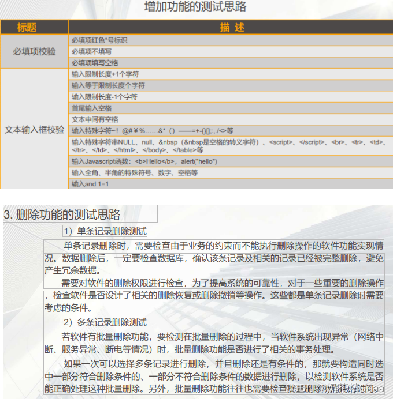
Task: Click the slide title '增加功能的测试思路'
Action: coord(195,6)
